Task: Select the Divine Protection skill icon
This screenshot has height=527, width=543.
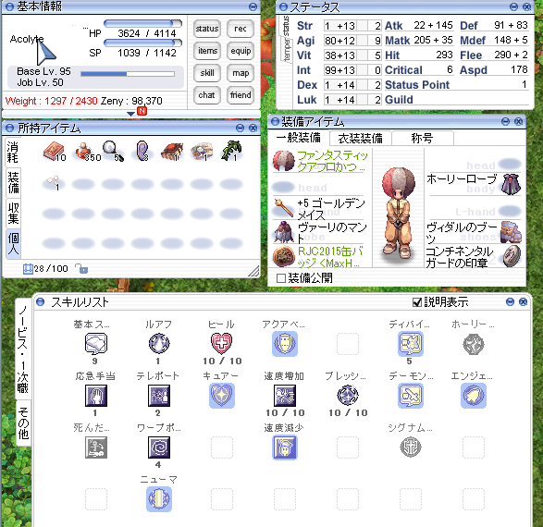Action: click(x=411, y=344)
